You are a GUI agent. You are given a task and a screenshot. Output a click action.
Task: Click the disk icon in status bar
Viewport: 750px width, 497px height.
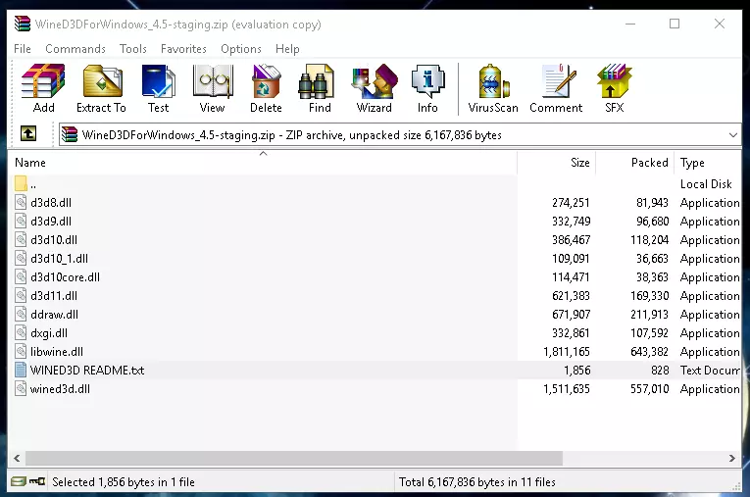19,481
